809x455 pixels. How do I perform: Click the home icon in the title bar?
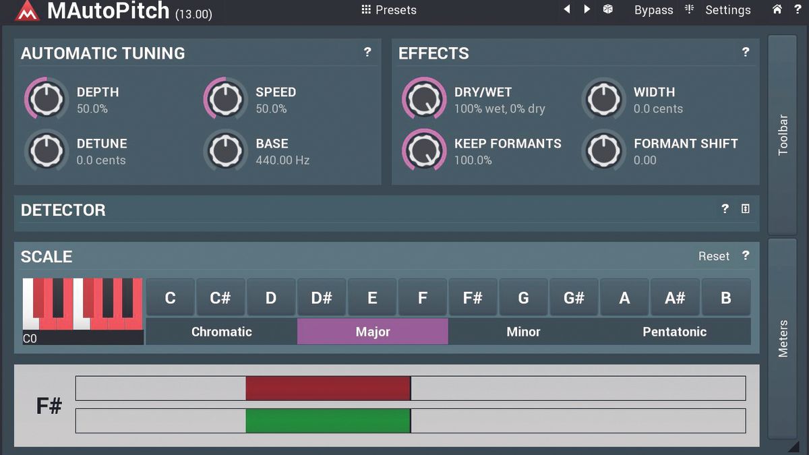(x=777, y=9)
